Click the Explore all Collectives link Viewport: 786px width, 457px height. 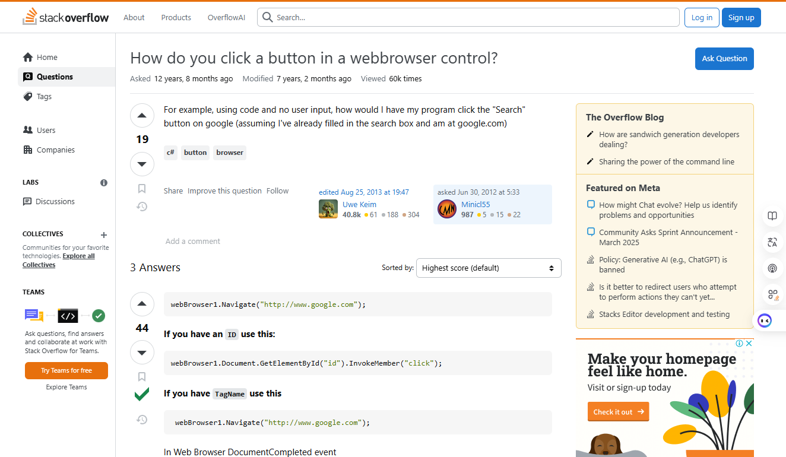coord(59,261)
